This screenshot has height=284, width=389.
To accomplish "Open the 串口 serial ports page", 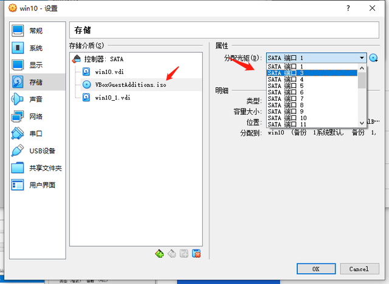I will click(37, 134).
